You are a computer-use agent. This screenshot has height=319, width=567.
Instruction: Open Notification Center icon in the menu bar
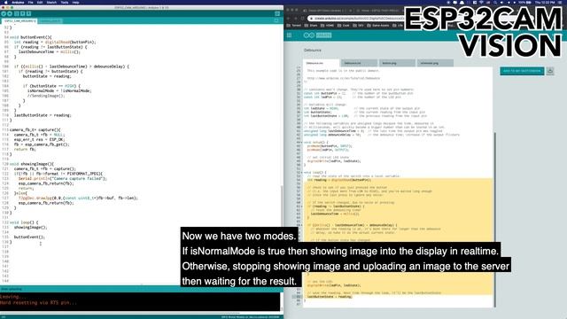[561, 2]
